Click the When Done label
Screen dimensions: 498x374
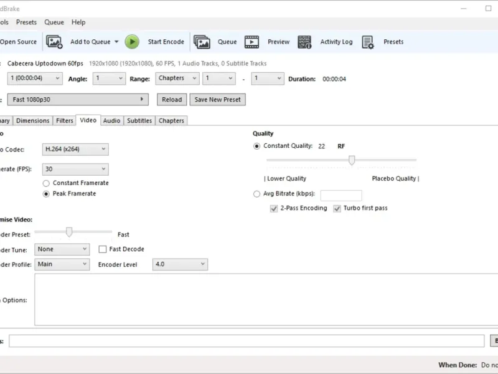(458, 365)
